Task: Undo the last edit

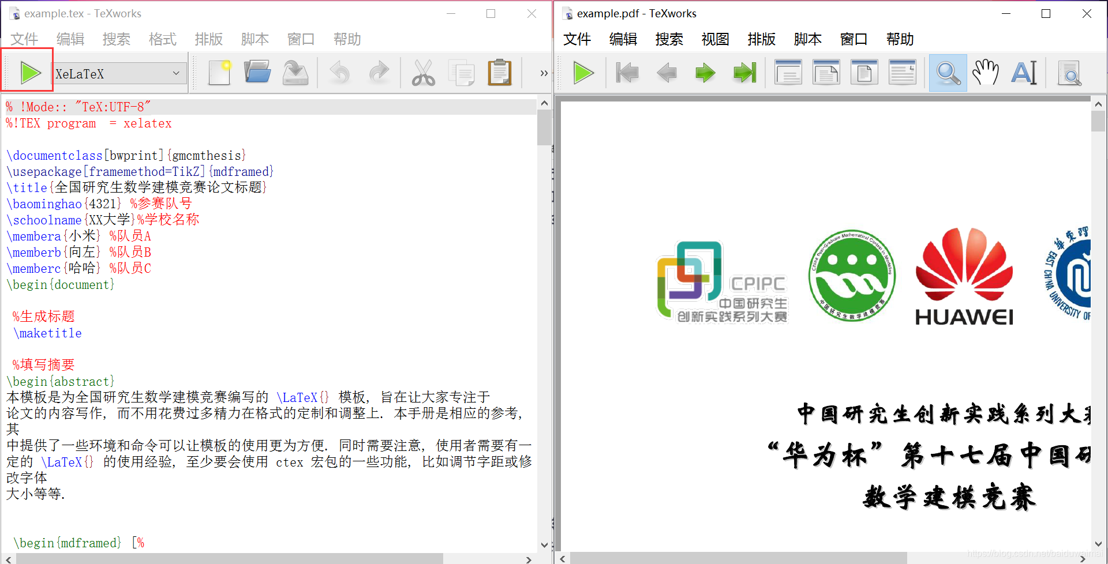Action: (339, 72)
